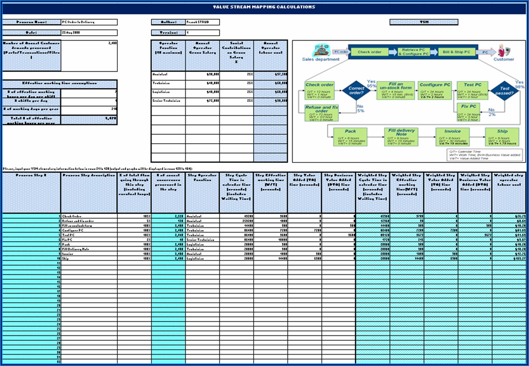Screen dimensions: 529x366
Task: Click the Senior Technician gross salary cell
Action: click(202, 101)
